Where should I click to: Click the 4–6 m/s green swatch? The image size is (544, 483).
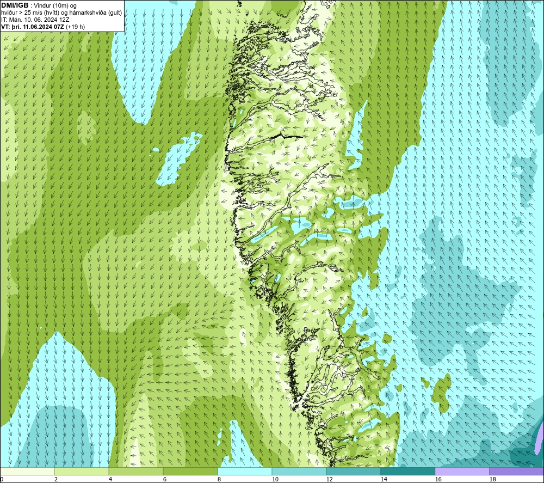pos(136,471)
